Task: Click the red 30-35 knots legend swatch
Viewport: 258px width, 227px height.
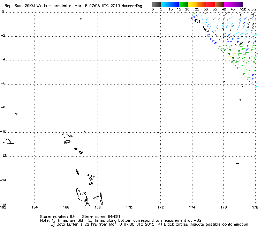Action: point(211,4)
